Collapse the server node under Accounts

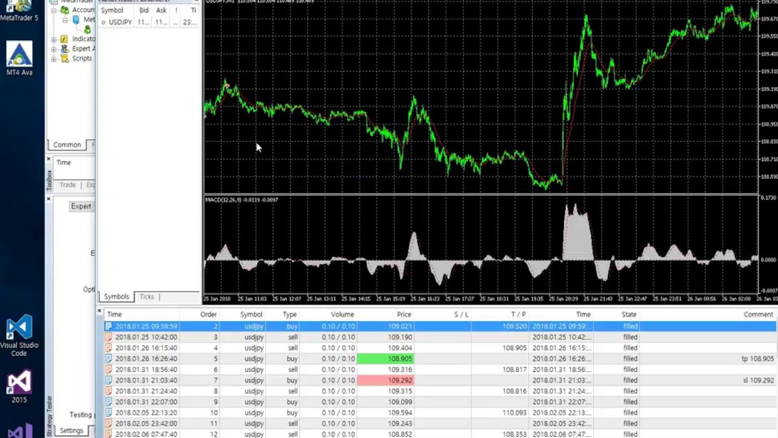65,20
